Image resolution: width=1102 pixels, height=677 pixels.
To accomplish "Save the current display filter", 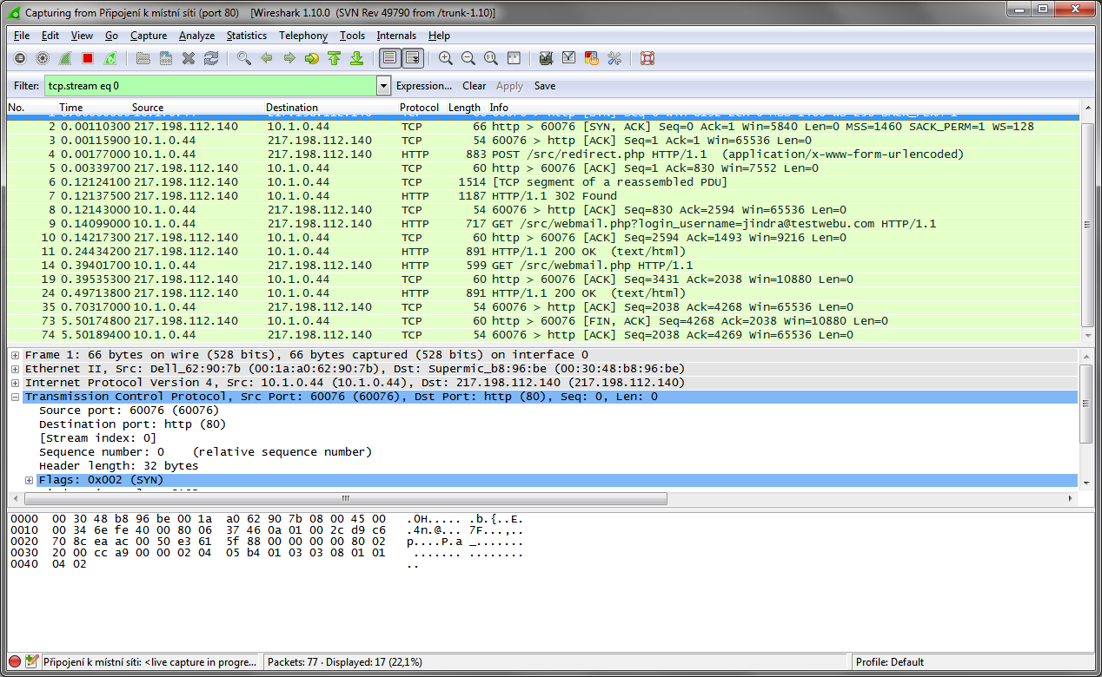I will pyautogui.click(x=545, y=86).
